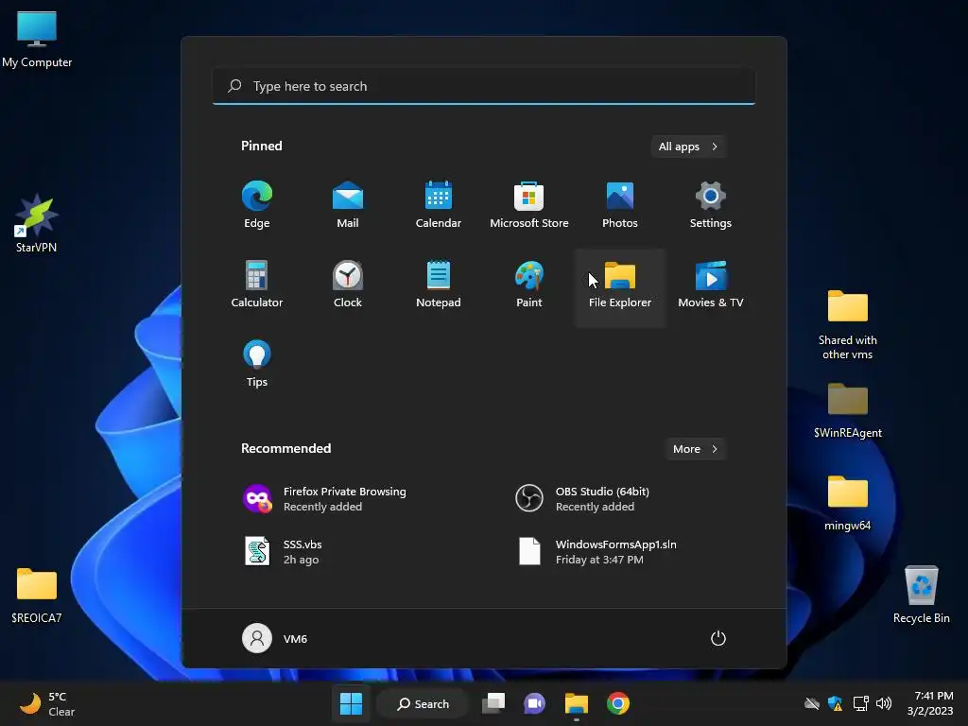Select the mingw64 desktop folder
The height and width of the screenshot is (726, 968).
click(848, 503)
